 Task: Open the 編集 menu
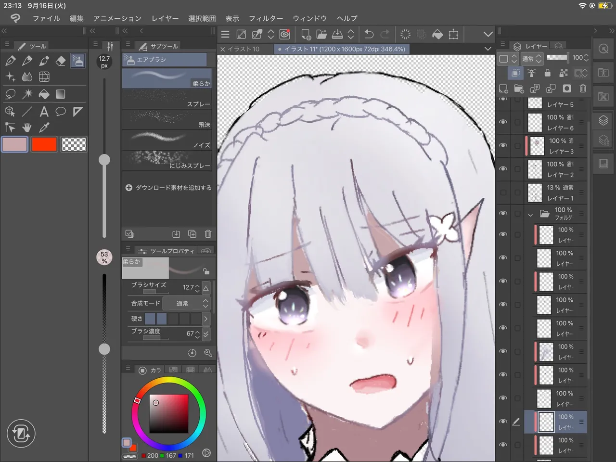[x=77, y=18]
